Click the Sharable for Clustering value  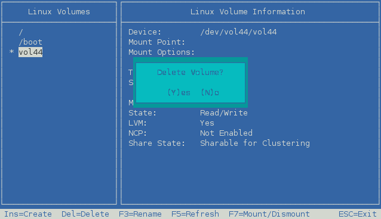pyautogui.click(x=255, y=143)
